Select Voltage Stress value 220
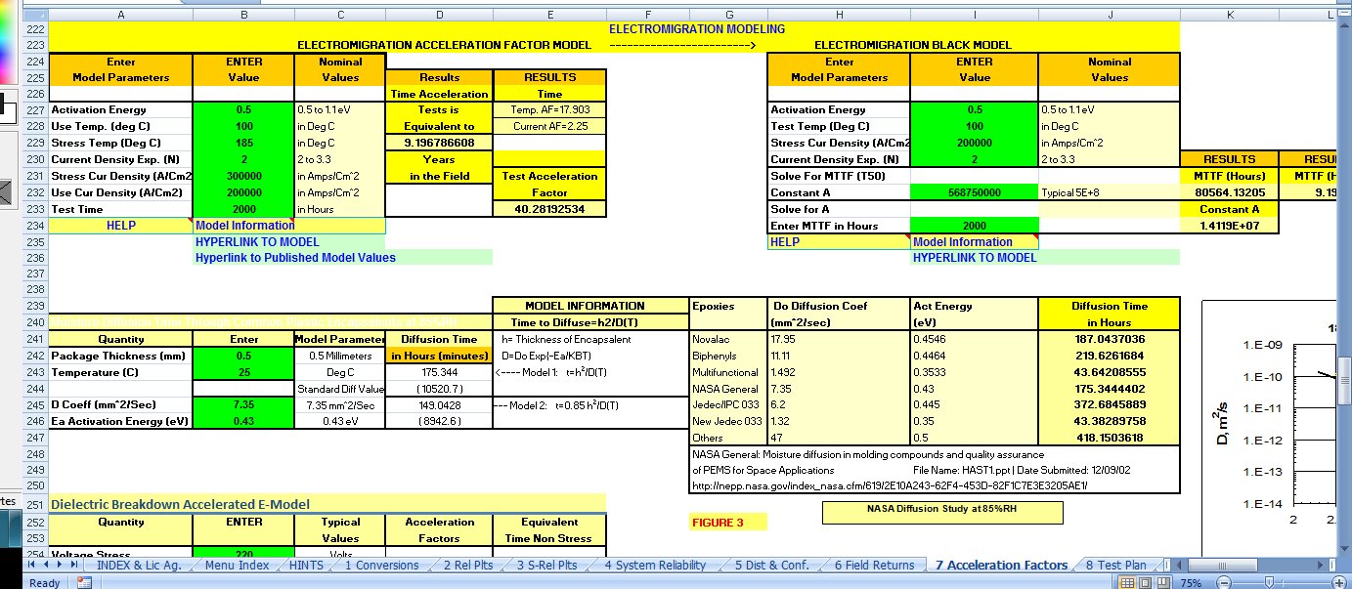 click(243, 554)
